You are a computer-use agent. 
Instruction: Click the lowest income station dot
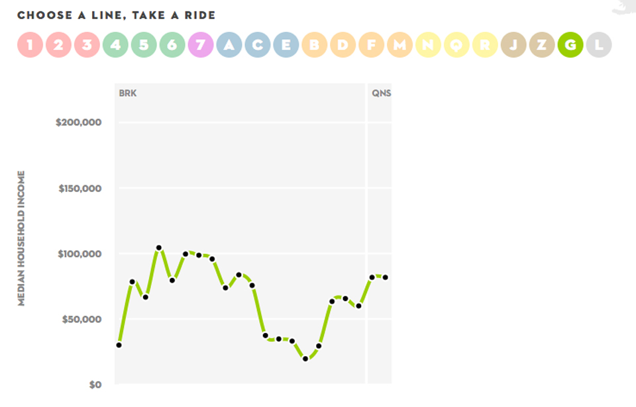305,359
